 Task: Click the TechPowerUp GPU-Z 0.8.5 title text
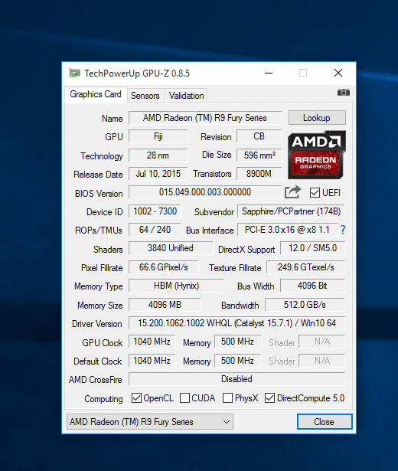pos(137,74)
